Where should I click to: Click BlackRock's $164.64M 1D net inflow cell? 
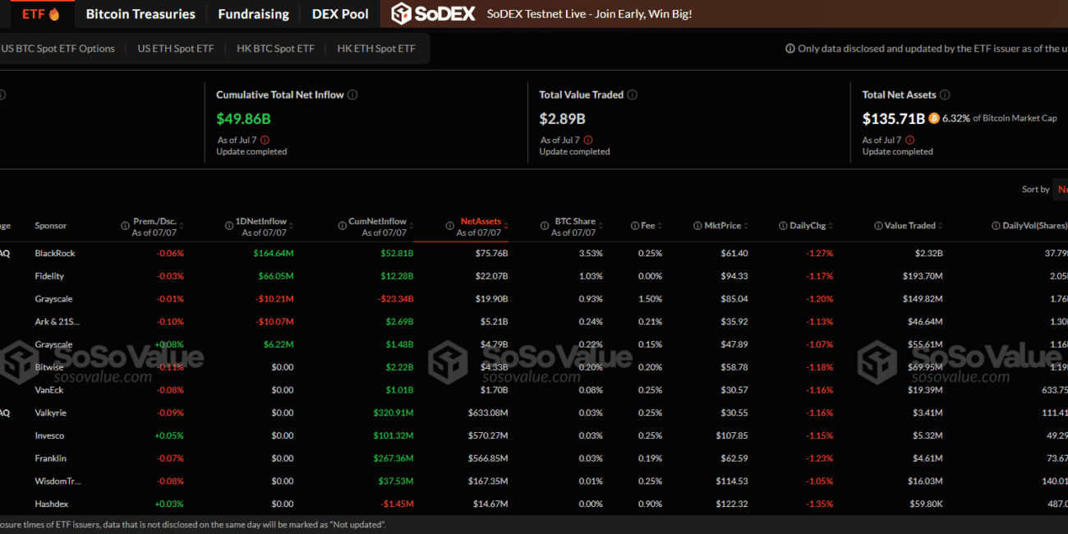pyautogui.click(x=273, y=253)
